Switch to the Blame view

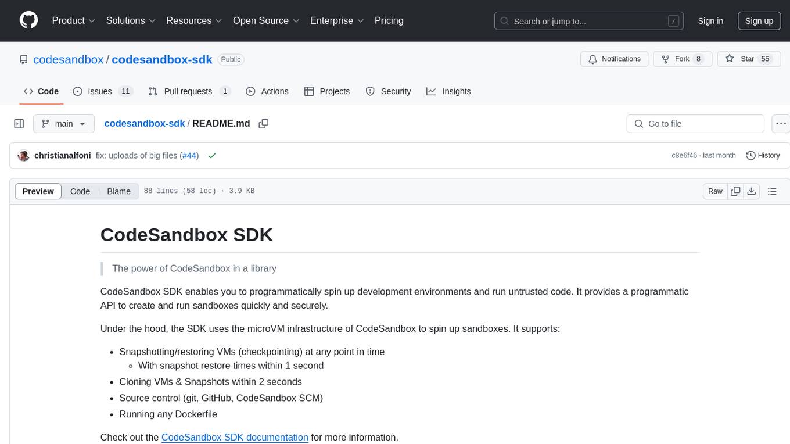click(119, 191)
